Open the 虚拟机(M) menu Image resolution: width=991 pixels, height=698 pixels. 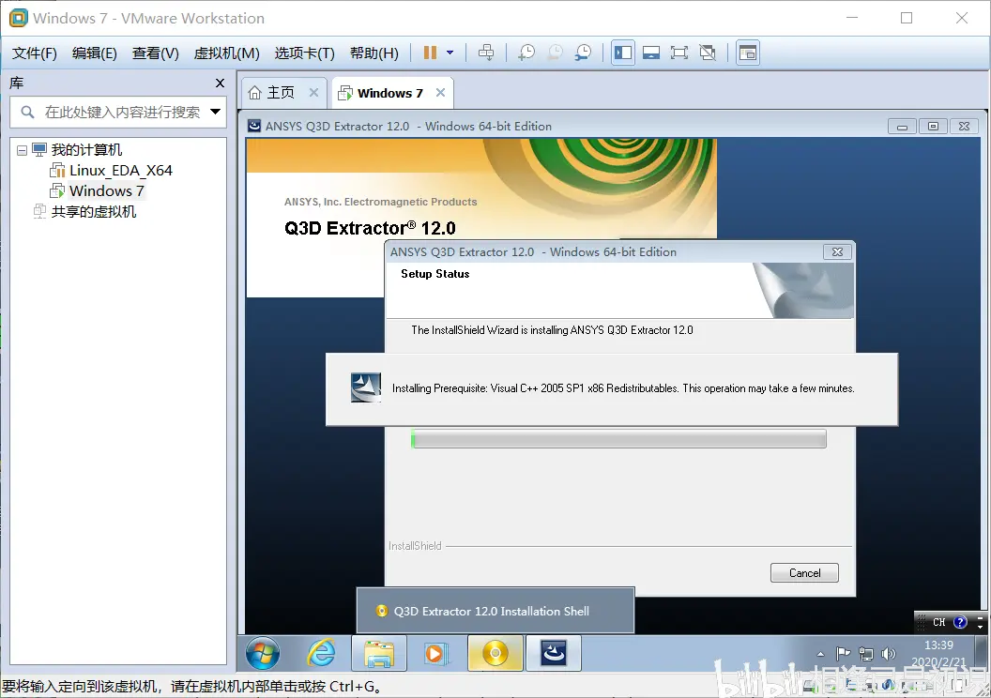pyautogui.click(x=227, y=53)
